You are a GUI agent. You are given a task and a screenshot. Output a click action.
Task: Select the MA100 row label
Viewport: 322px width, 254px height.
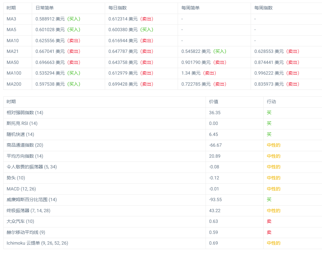coord(14,73)
